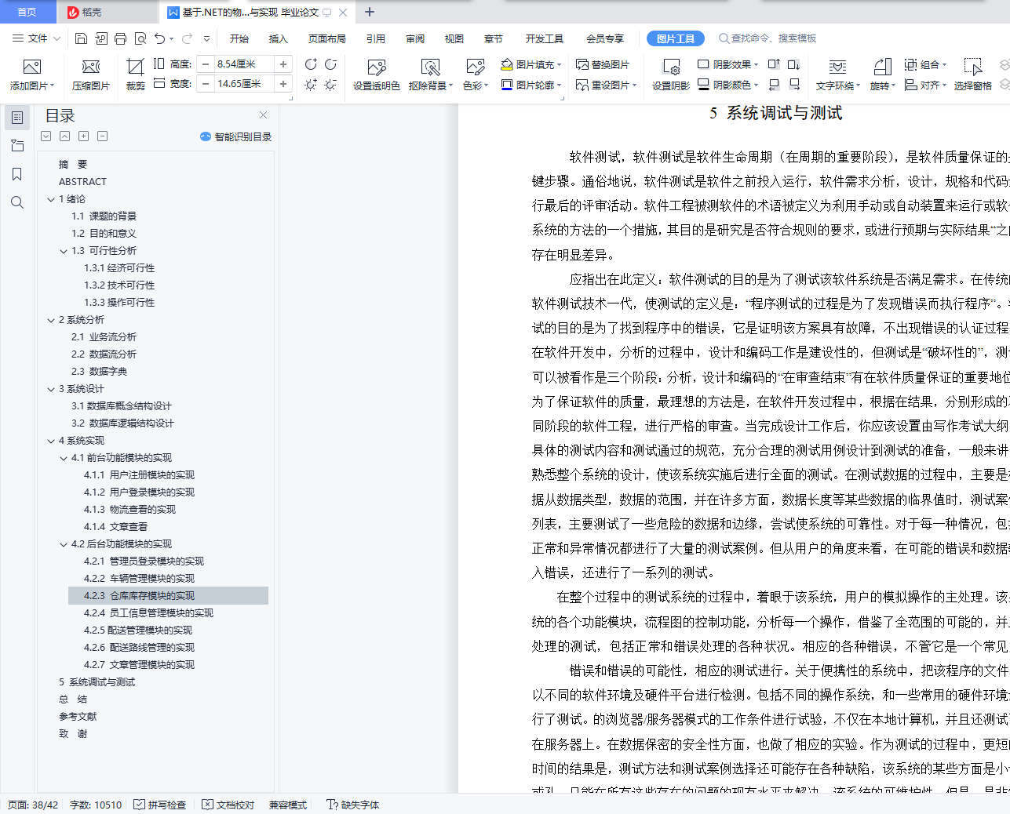The image size is (1010, 814).
Task: Click the picture height input field
Action: [x=244, y=64]
